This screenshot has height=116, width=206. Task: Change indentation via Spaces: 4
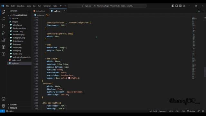[x=163, y=111]
